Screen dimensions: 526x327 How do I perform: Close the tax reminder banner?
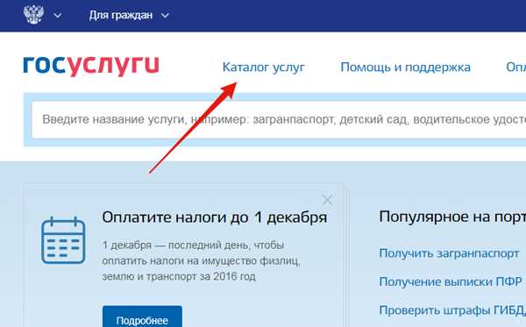(x=327, y=200)
